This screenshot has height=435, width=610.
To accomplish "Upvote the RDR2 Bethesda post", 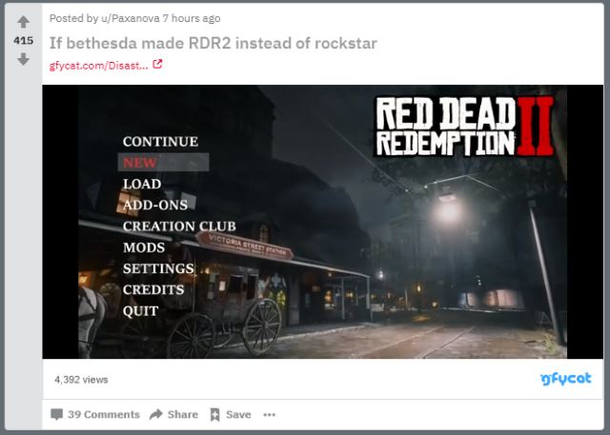I will coord(24,22).
